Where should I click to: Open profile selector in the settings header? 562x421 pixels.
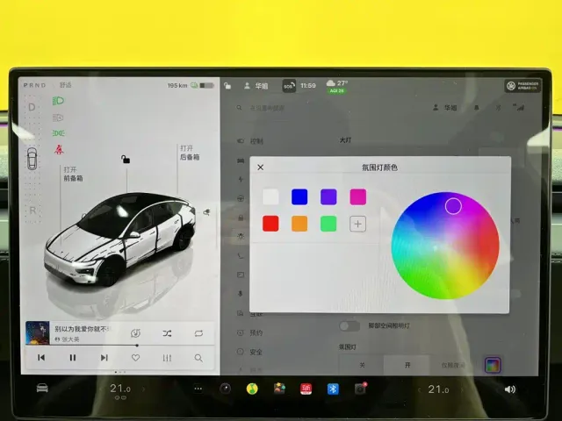pyautogui.click(x=445, y=107)
